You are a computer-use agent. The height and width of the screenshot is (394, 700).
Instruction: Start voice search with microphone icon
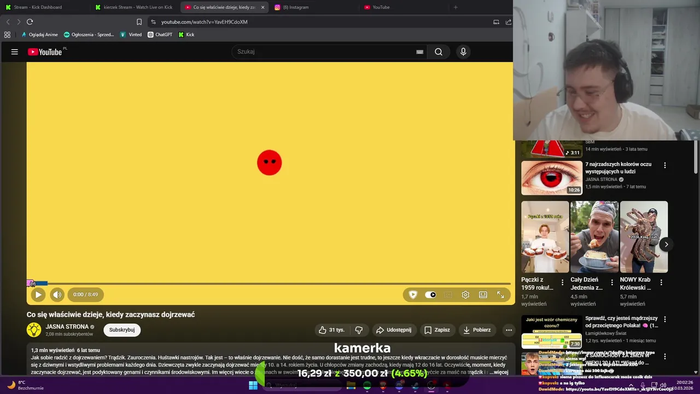pos(463,52)
